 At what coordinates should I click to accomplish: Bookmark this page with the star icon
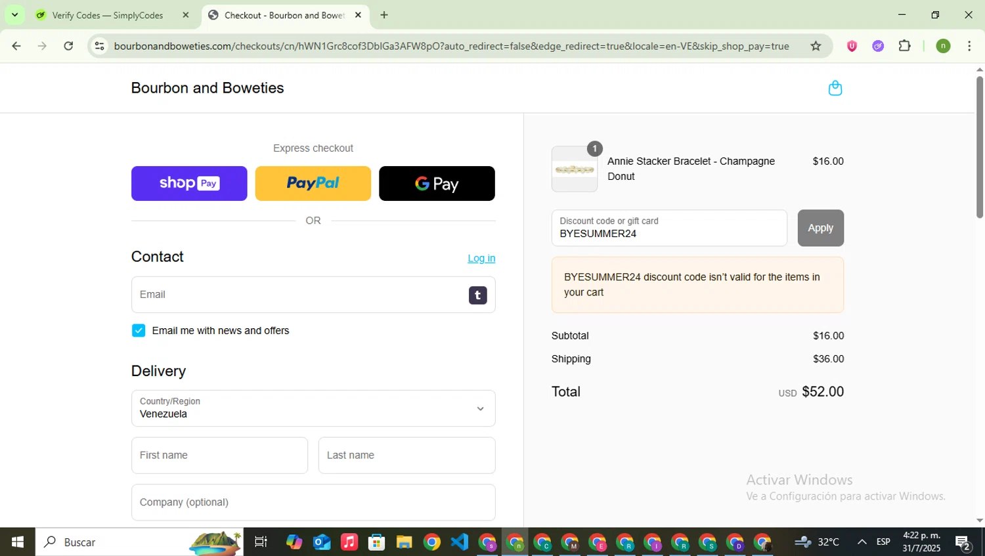816,46
